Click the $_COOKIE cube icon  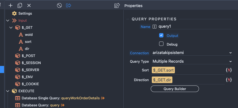coord(18,84)
